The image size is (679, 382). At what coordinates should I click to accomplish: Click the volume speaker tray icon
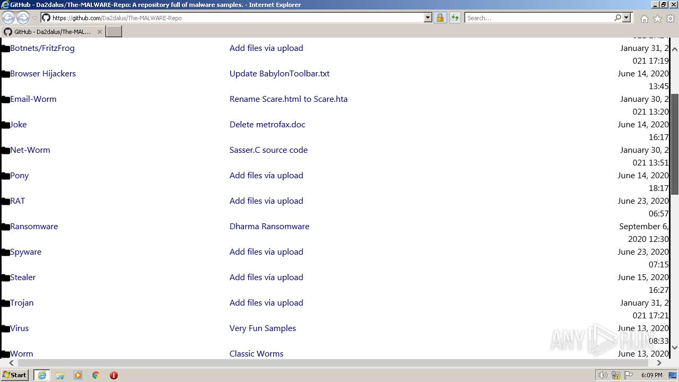[603, 375]
